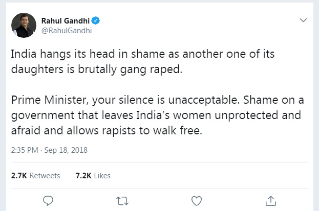Click the blue verified badge
Viewport: 319px width, 211px height.
(x=96, y=21)
